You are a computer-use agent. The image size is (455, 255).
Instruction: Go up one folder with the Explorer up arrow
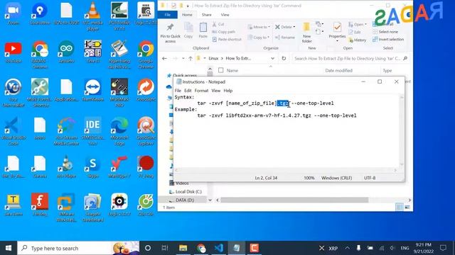(191, 58)
